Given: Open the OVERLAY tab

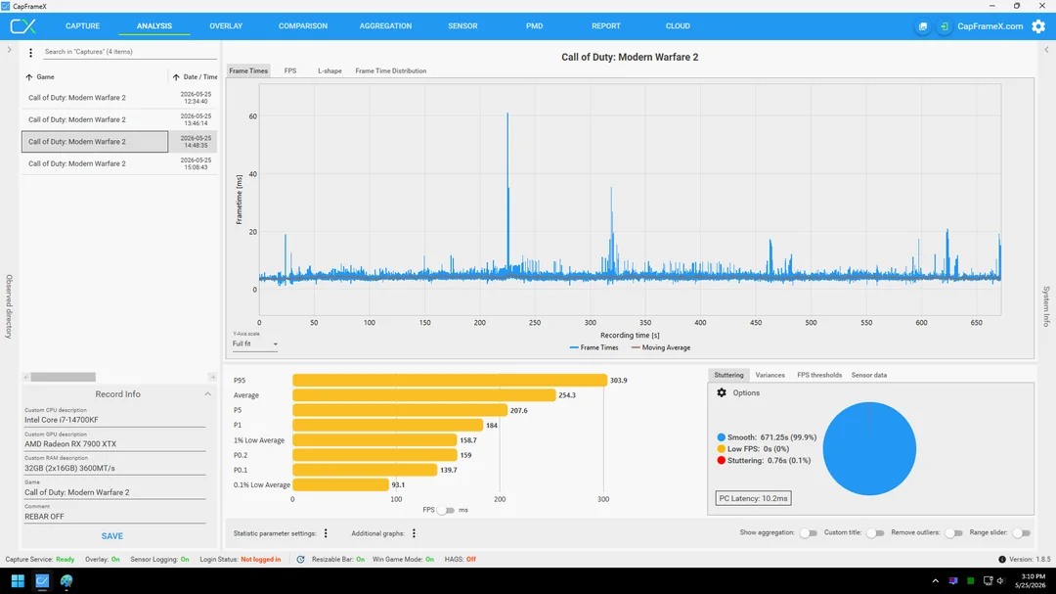Looking at the screenshot, I should click(x=226, y=26).
